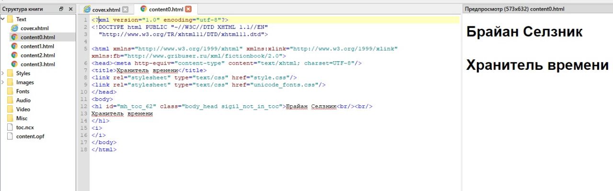Click the toc.ncx file icon
613x191 pixels.
11,127
